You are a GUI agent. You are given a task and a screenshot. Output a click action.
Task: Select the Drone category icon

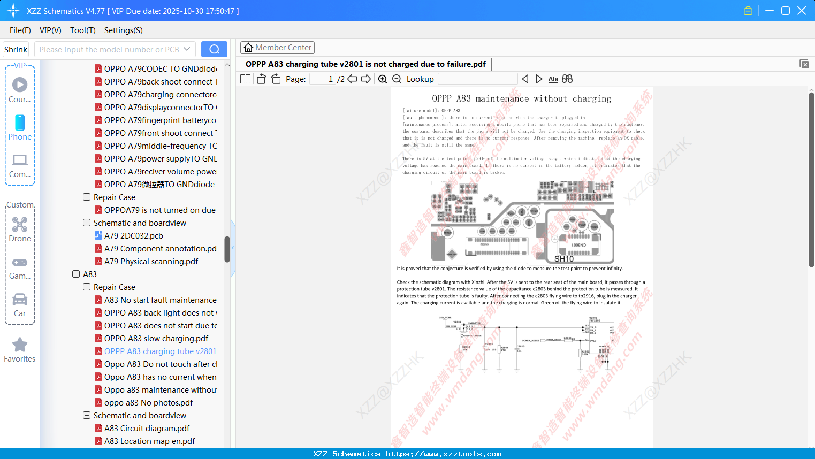tap(20, 230)
